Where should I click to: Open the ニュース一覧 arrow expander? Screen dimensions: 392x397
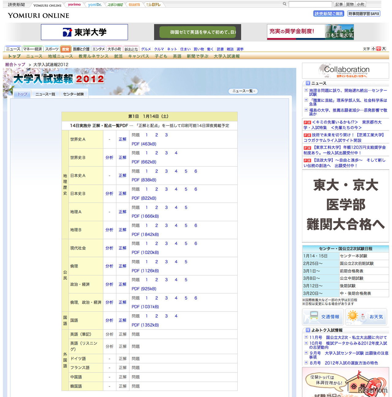(243, 91)
